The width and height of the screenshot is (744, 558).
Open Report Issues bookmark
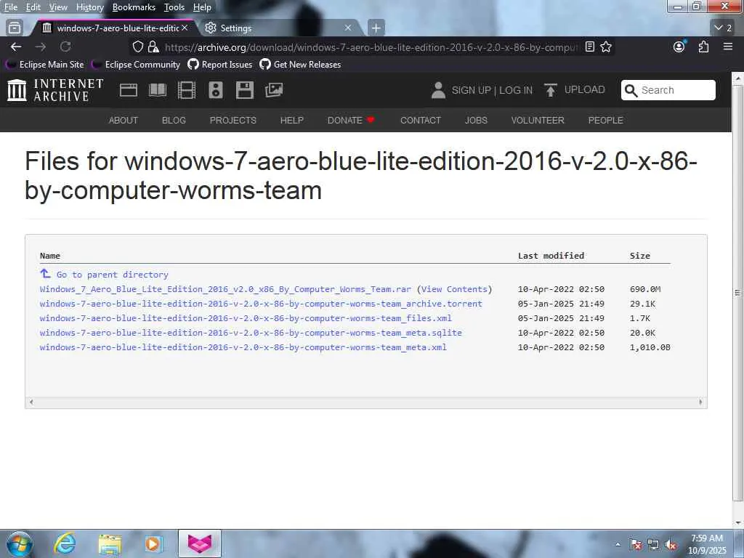click(x=220, y=65)
